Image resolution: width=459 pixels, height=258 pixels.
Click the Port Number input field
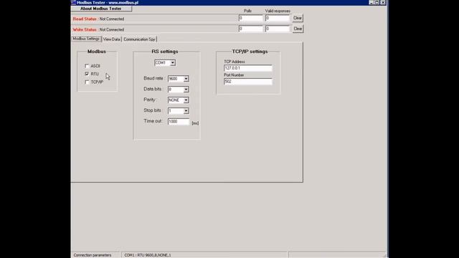pyautogui.click(x=248, y=82)
